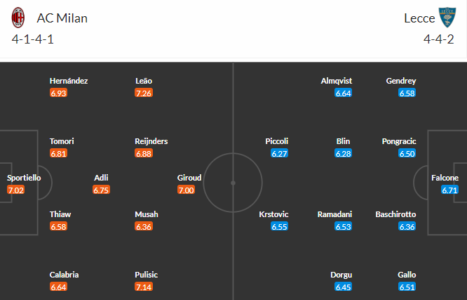Open Krstovic's player details

pyautogui.click(x=273, y=214)
